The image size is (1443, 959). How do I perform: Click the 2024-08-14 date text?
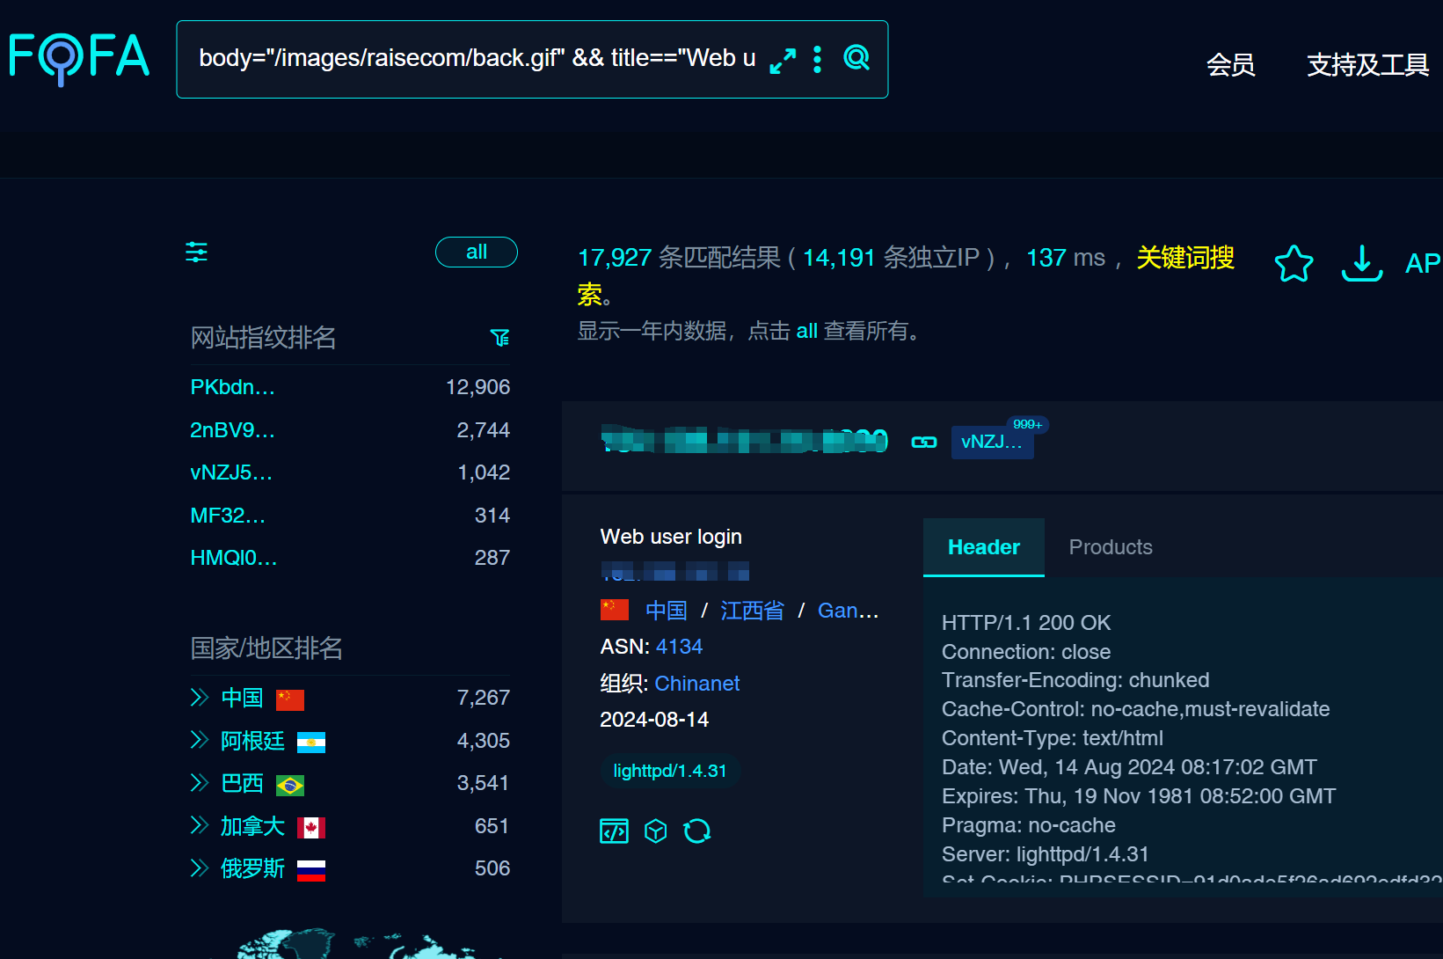(654, 720)
